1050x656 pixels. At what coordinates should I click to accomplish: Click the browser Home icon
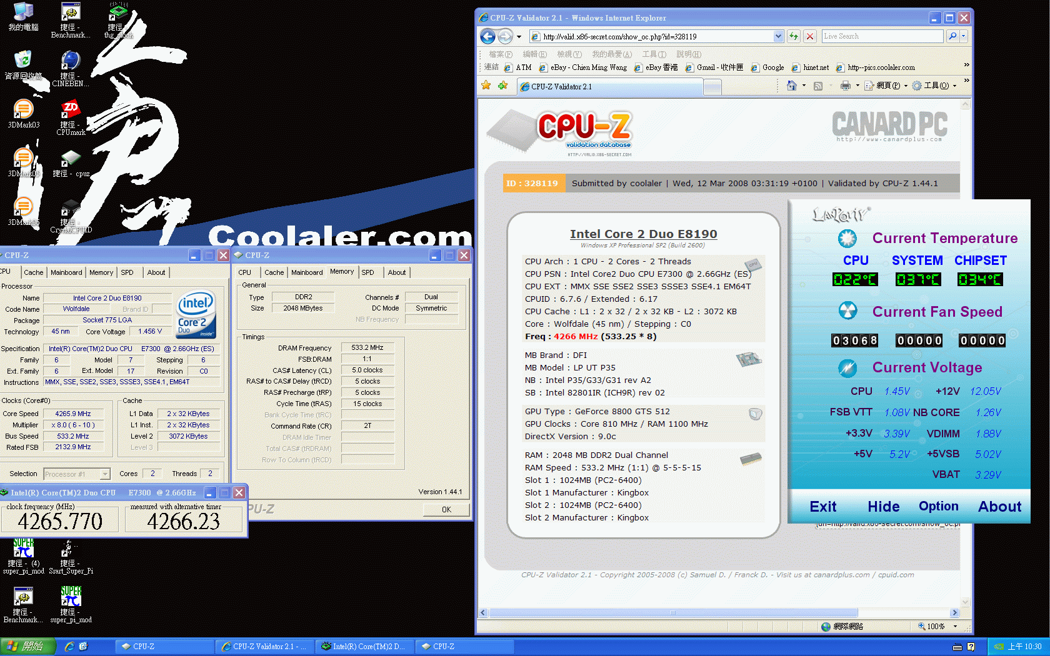click(x=791, y=86)
